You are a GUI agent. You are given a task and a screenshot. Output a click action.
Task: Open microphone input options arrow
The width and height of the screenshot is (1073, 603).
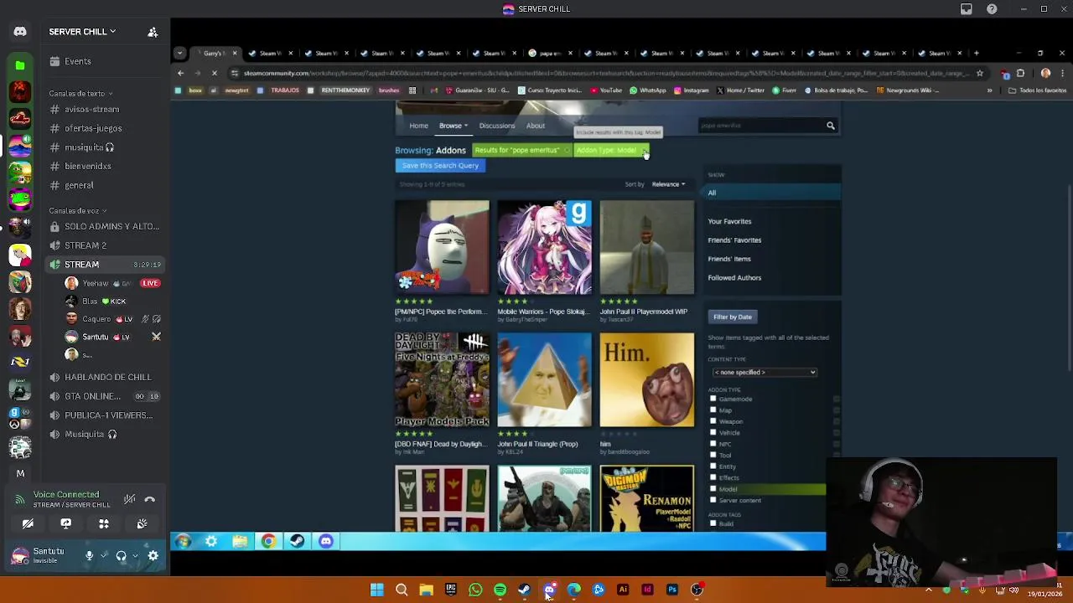pos(104,555)
